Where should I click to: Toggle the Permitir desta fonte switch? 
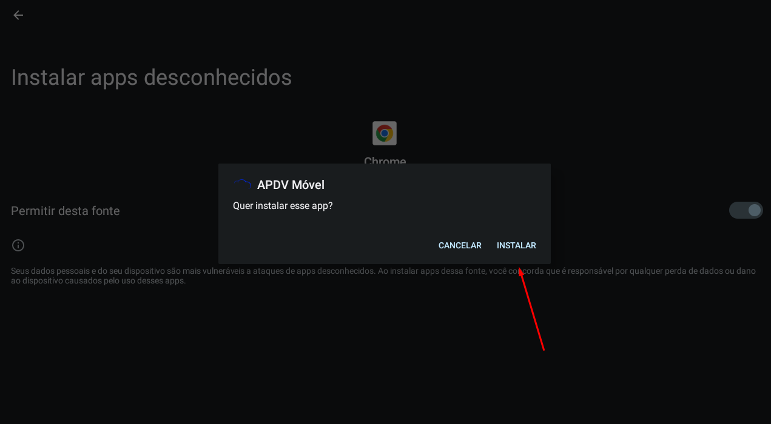(746, 210)
